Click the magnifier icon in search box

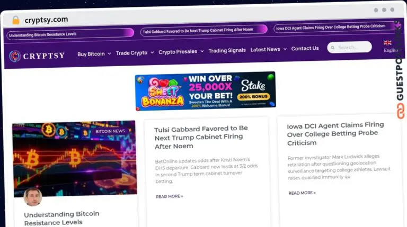point(332,48)
